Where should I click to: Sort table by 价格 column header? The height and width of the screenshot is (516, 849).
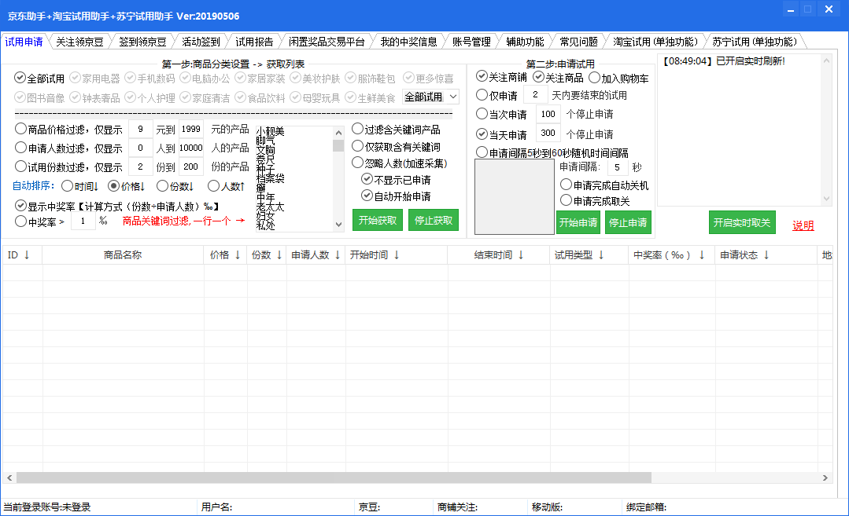(225, 255)
